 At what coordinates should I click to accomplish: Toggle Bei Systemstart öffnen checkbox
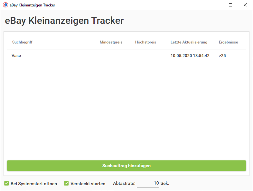6,183
